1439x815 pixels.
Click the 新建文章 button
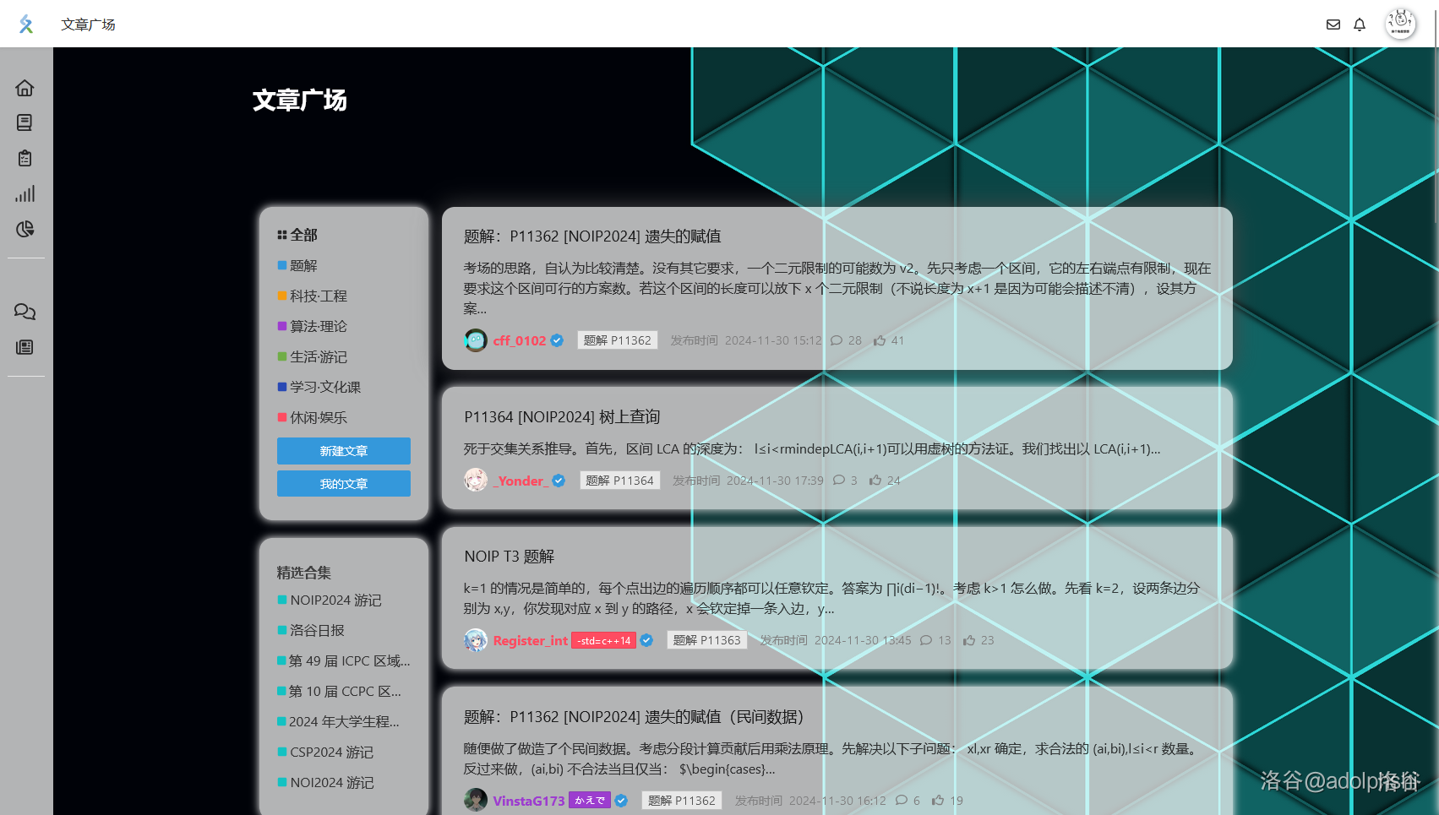pos(344,451)
